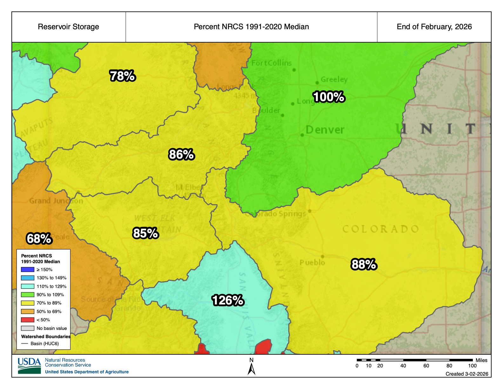Viewport: 503px width, 389px height.
Task: Click the Reservoir Storage header cell
Action: 69,27
